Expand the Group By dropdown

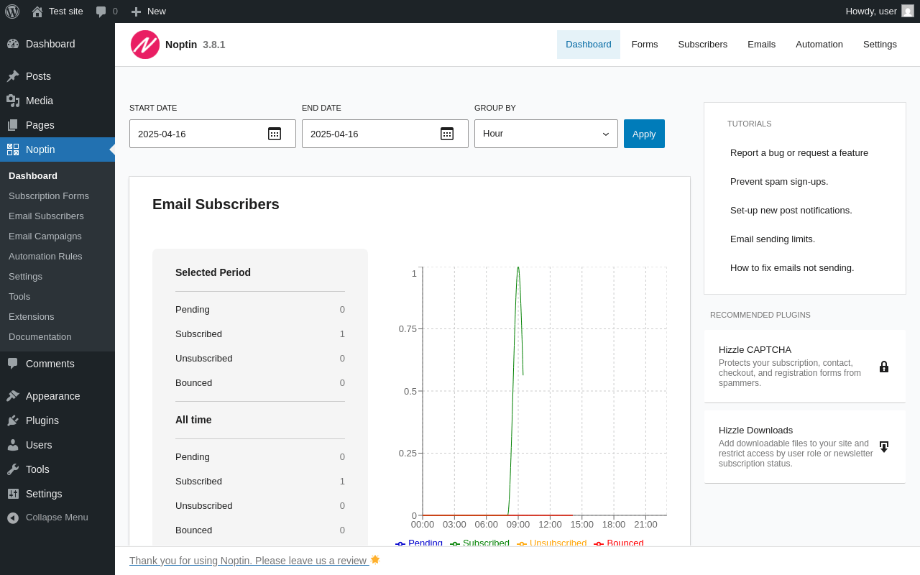pyautogui.click(x=546, y=134)
